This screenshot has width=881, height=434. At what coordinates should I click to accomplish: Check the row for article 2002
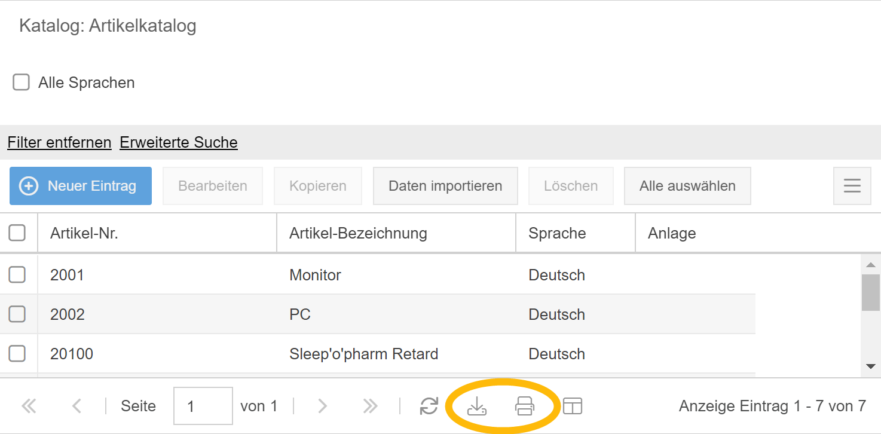pyautogui.click(x=17, y=314)
